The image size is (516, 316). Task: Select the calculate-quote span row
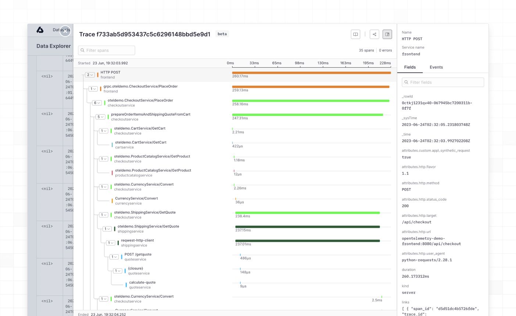(235, 285)
